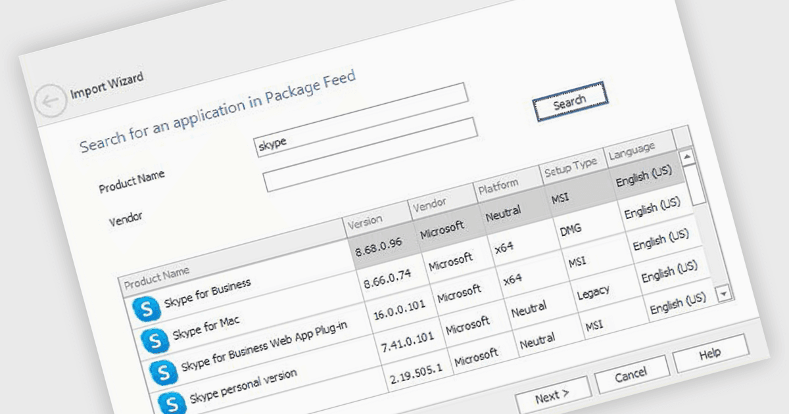Click Microsoft in the 8.66.0.74 row
The height and width of the screenshot is (414, 789).
coord(450,262)
